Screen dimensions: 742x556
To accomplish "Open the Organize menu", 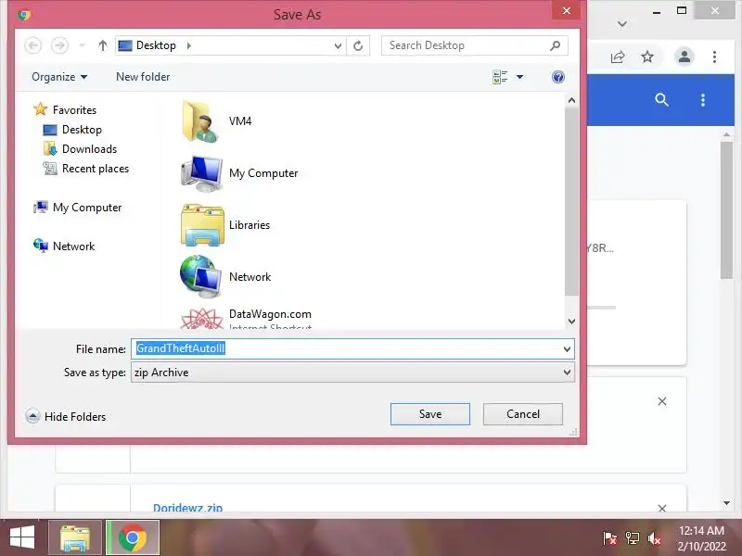I will tap(59, 77).
